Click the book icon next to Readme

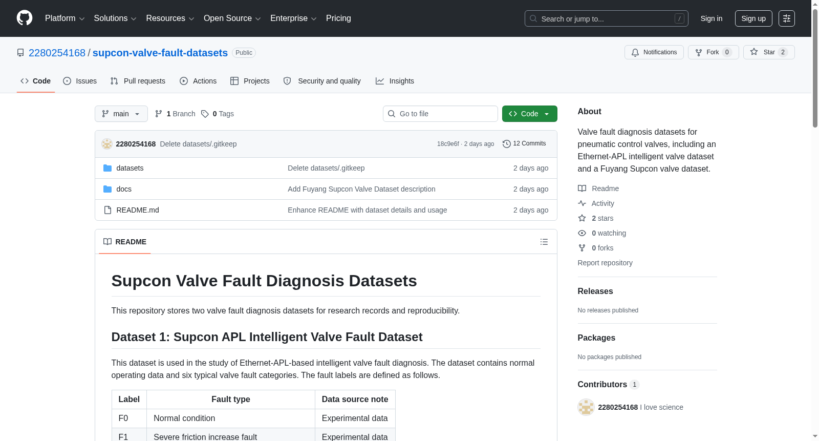click(582, 188)
